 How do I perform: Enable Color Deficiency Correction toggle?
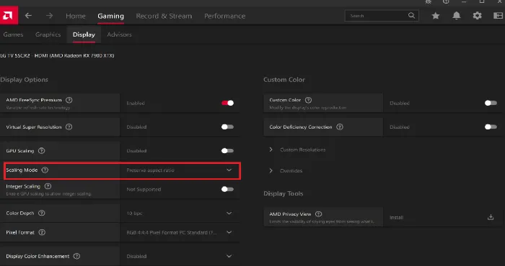point(491,127)
